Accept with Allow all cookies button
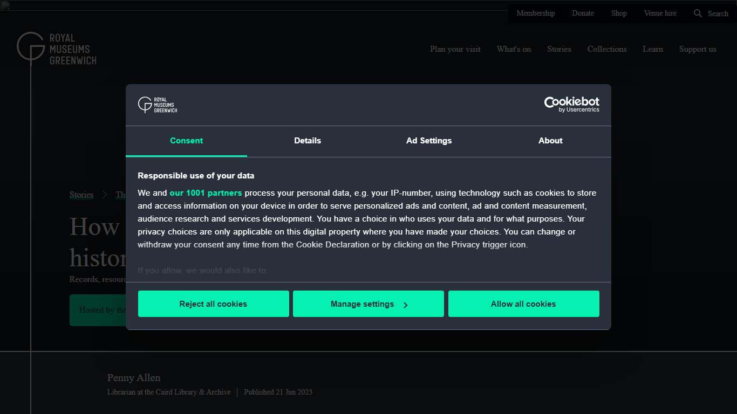This screenshot has width=737, height=414. (523, 304)
